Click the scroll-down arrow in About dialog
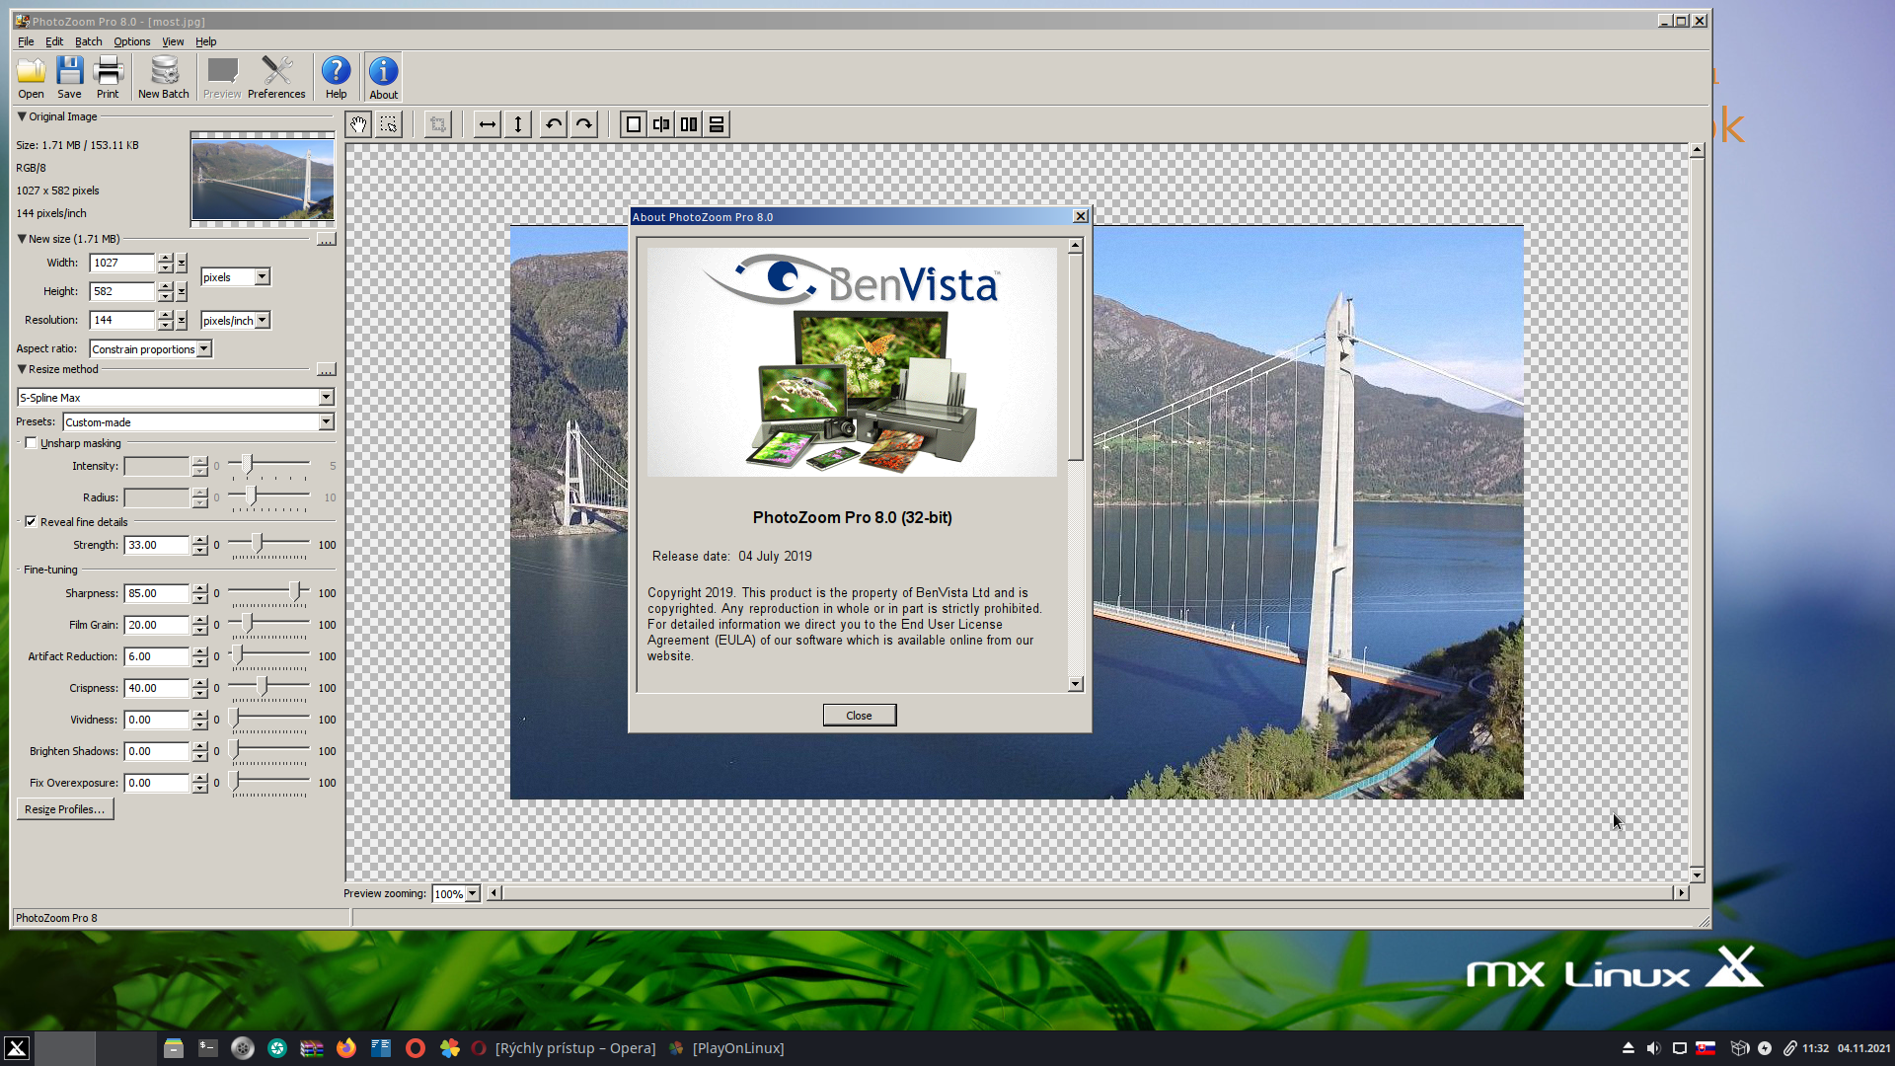1895x1066 pixels. [1076, 684]
